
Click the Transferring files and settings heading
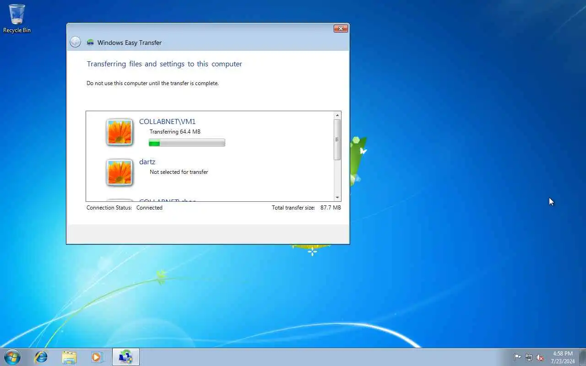coord(164,64)
